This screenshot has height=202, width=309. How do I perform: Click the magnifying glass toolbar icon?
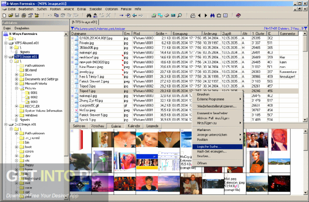pyautogui.click(x=180, y=15)
